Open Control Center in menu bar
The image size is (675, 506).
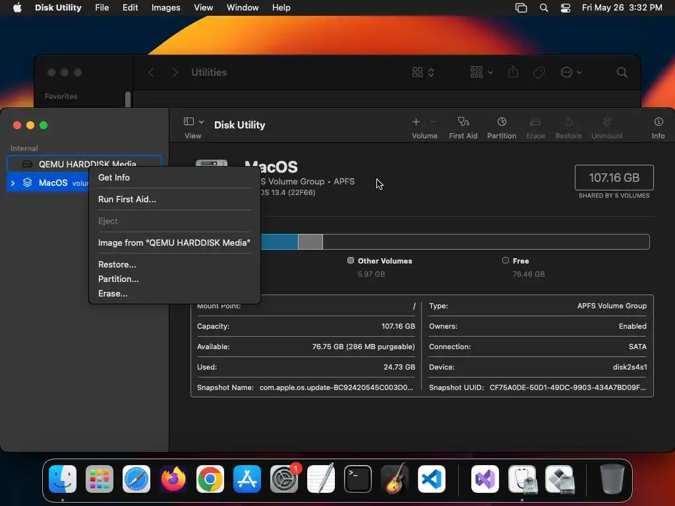565,8
